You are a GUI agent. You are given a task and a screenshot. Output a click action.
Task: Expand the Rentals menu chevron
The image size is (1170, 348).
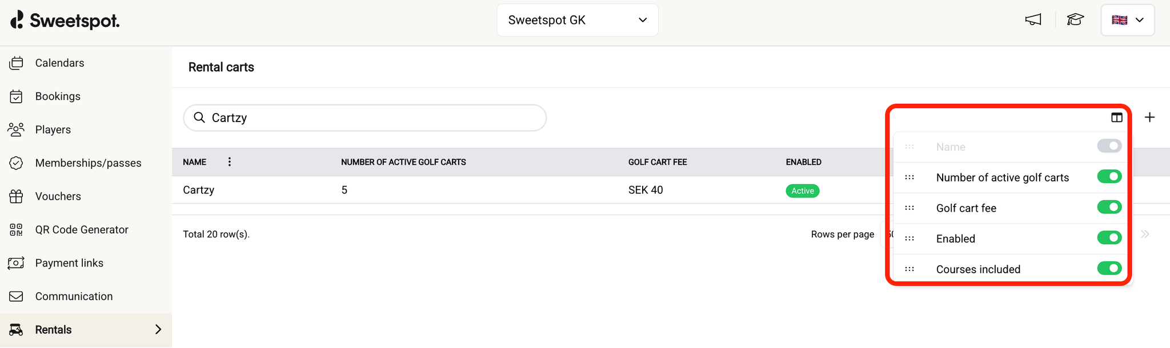click(x=158, y=329)
